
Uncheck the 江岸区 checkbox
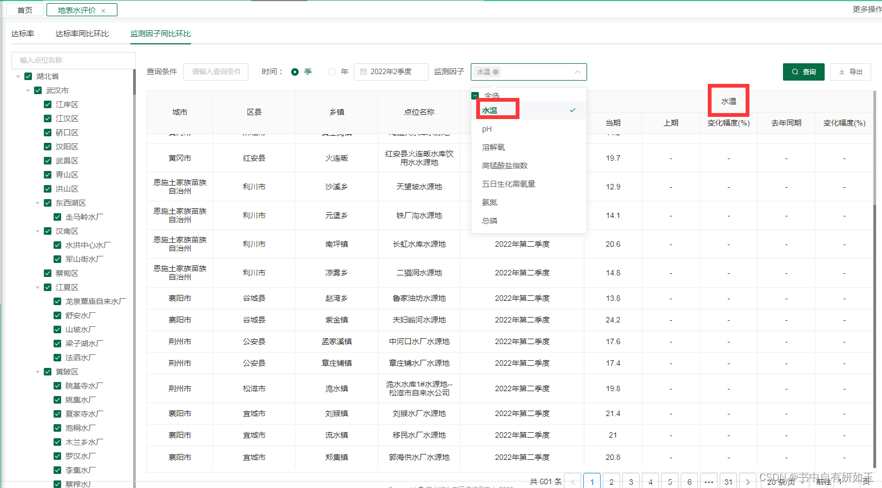48,104
